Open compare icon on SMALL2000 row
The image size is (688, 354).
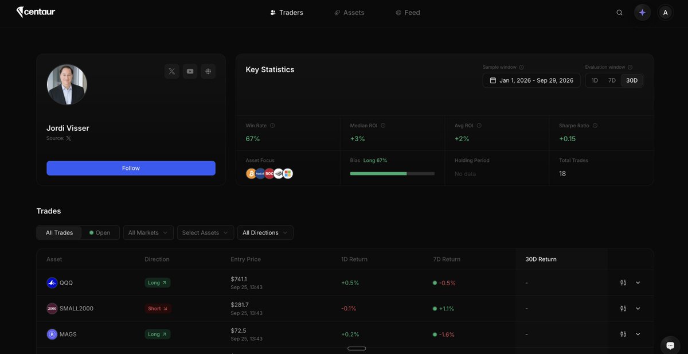tap(623, 309)
